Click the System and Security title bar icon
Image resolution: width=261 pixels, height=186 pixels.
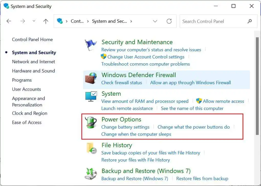coord(6,6)
